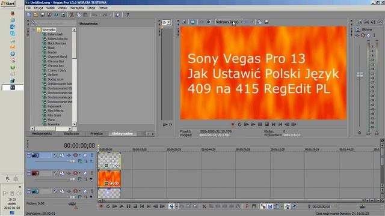The width and height of the screenshot is (385, 216).
Task: Collapse the Wszystkie folder in effects tree
Action: (x=34, y=29)
